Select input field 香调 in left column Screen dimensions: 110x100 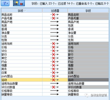pos(22,29)
